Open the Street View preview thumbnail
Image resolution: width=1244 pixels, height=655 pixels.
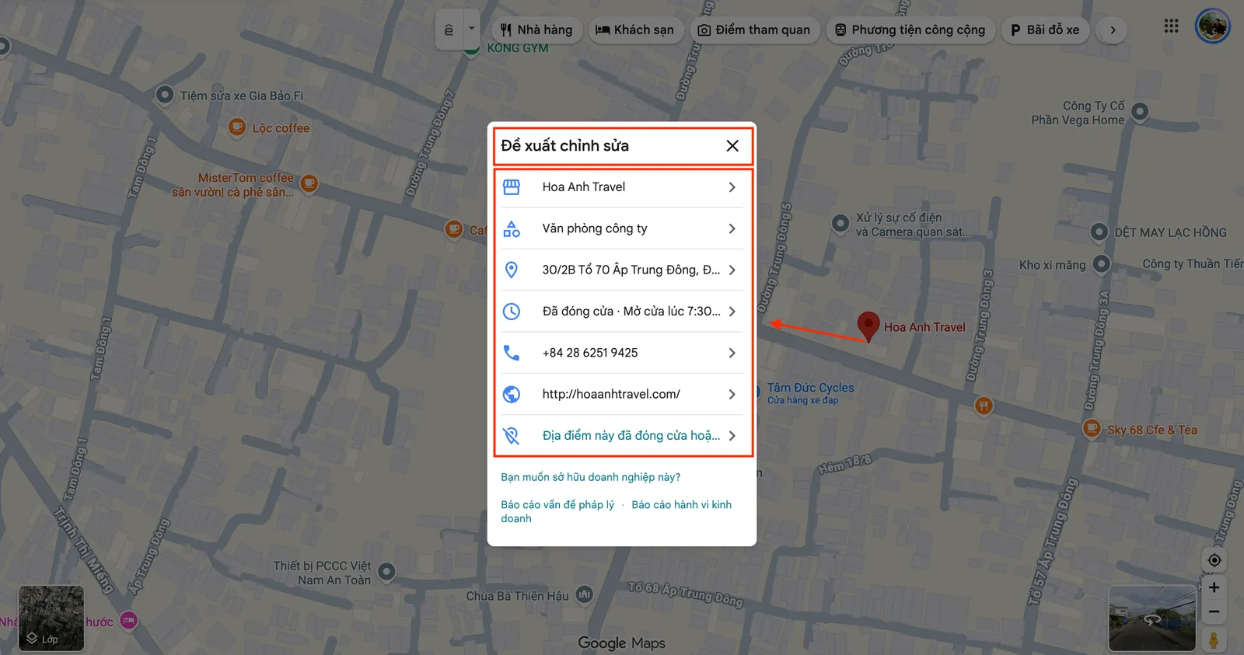[x=1152, y=618]
